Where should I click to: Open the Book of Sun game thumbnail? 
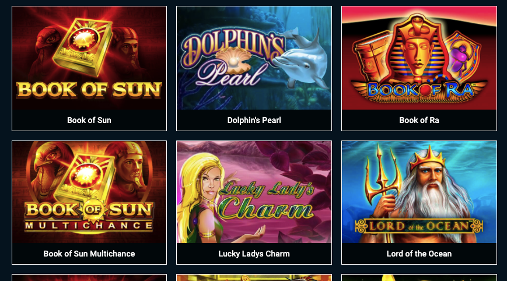89,58
